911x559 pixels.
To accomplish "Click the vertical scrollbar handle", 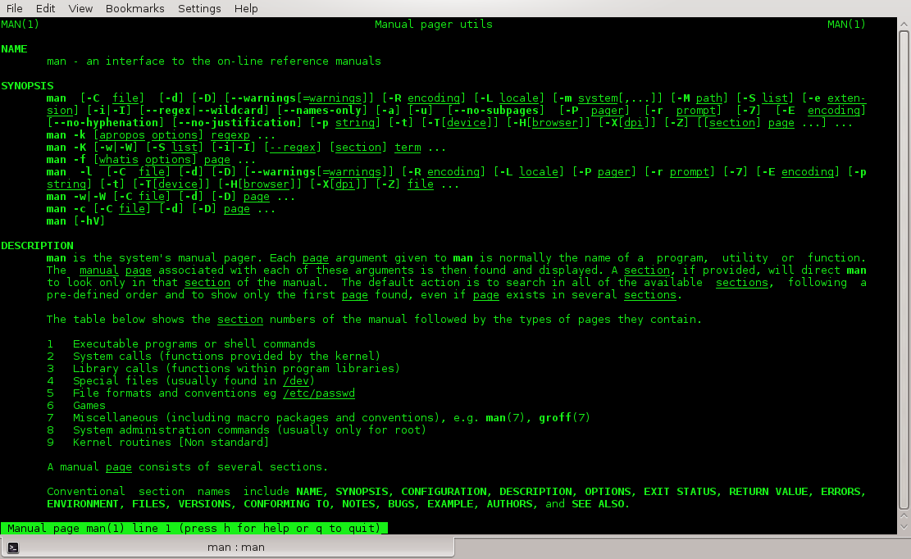I will (x=904, y=270).
